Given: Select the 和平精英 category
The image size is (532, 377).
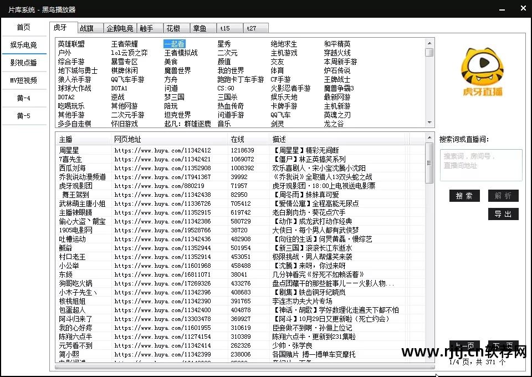Looking at the screenshot, I should pyautogui.click(x=337, y=44).
